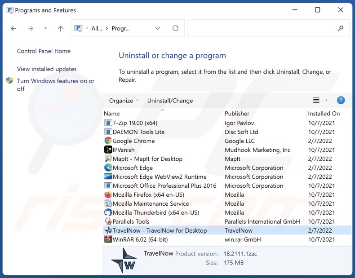Go up one folder level
Screen dimensions: 355x278
click(61, 28)
